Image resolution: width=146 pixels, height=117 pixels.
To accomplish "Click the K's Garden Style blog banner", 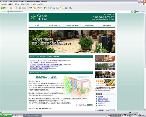I will 105,75.
